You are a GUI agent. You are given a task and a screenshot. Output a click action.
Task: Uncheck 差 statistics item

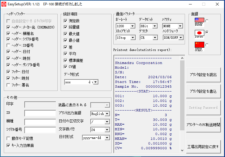click(65, 47)
